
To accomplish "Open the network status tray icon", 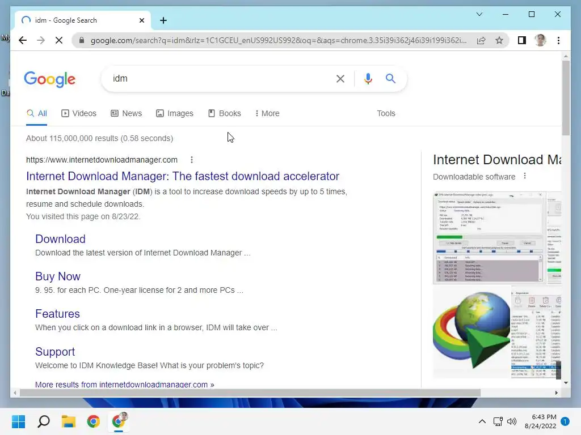I will [498, 421].
